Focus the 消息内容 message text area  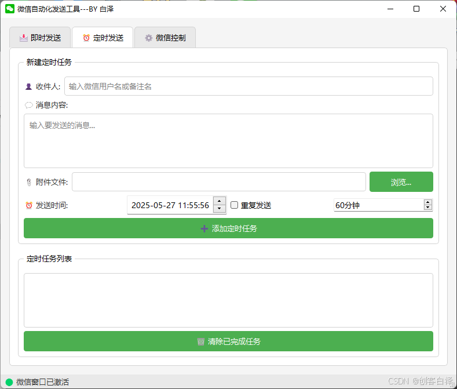[x=228, y=141]
